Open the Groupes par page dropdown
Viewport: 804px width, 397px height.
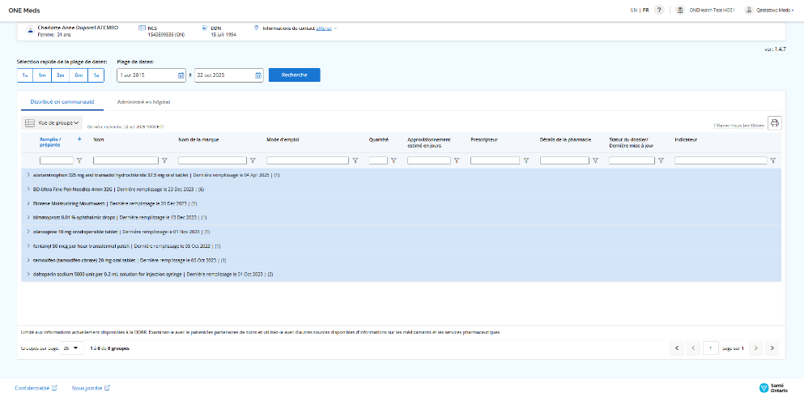click(72, 348)
